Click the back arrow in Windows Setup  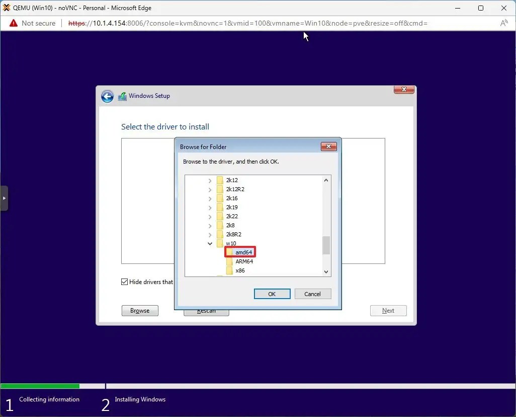coord(107,96)
